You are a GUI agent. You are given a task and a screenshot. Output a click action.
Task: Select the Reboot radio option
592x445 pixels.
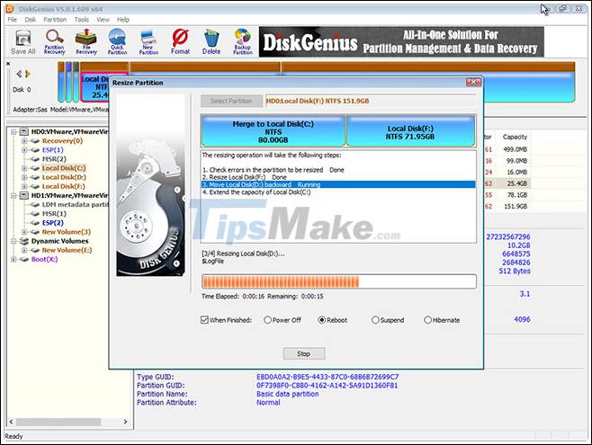322,320
